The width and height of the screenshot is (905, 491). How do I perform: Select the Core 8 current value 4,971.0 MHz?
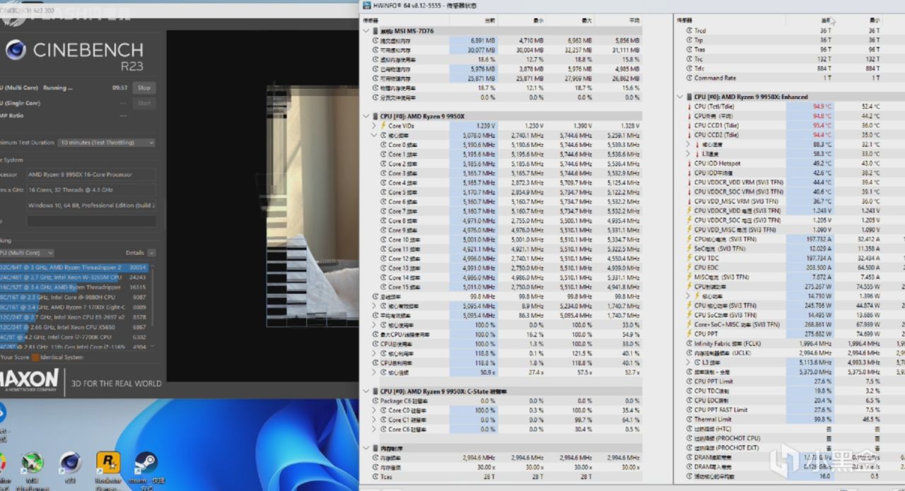click(x=479, y=220)
